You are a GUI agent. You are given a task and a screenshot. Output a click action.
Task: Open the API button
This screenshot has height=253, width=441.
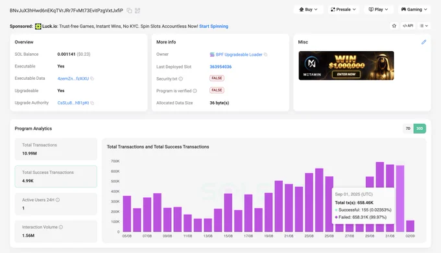(408, 26)
